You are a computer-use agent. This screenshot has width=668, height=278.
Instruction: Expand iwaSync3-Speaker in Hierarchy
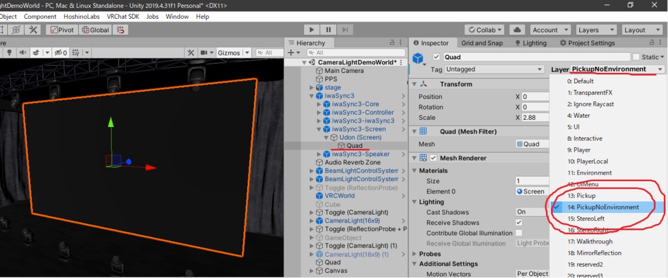[x=319, y=154]
